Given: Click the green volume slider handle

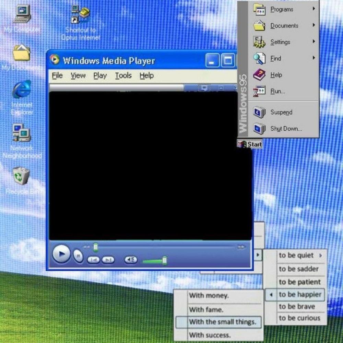Looking at the screenshot, I should 165,261.
